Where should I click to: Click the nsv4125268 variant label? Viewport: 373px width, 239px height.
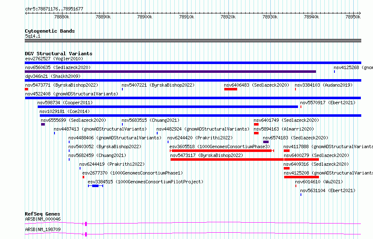tap(353, 67)
